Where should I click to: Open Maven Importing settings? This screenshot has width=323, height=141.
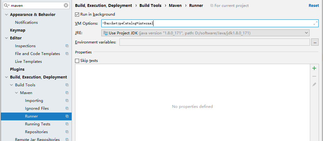coord(34,101)
